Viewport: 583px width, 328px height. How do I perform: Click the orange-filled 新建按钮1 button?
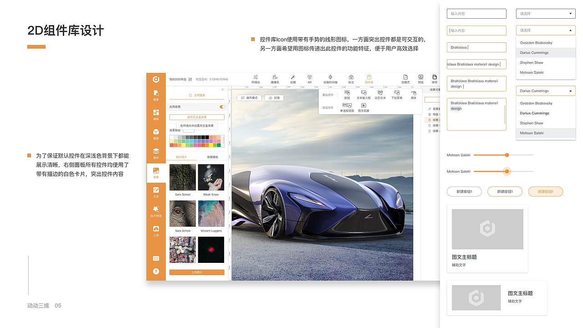point(546,191)
